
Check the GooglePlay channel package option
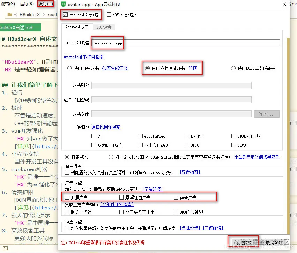pyautogui.click(x=140, y=136)
